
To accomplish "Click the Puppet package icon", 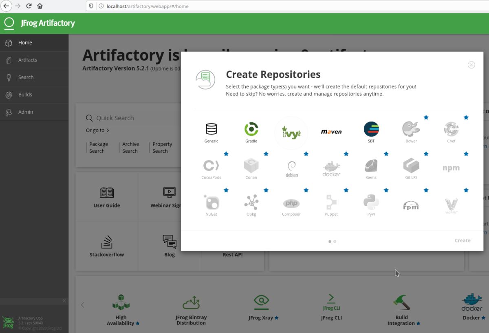I will point(331,205).
